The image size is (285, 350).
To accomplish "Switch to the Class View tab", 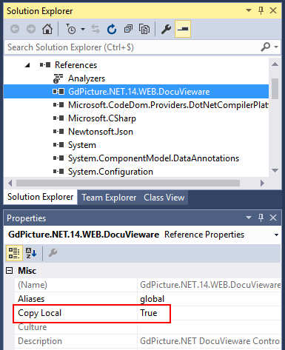I will pos(164,198).
